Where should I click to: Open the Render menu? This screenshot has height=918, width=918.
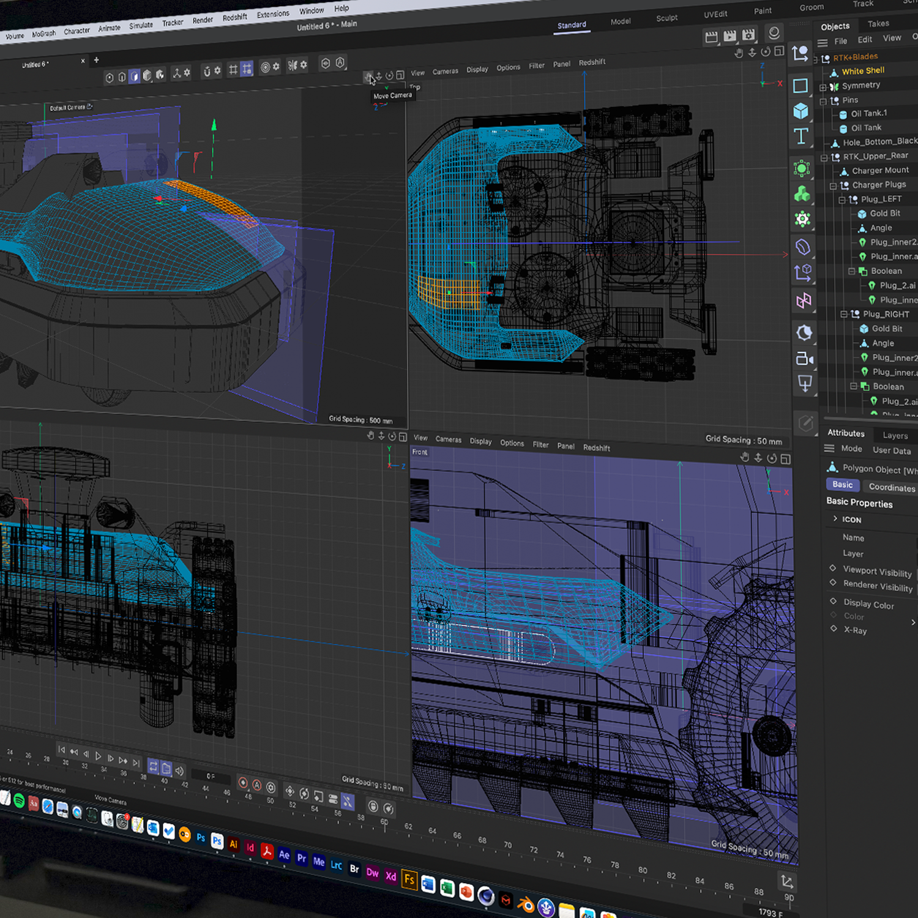coord(203,20)
